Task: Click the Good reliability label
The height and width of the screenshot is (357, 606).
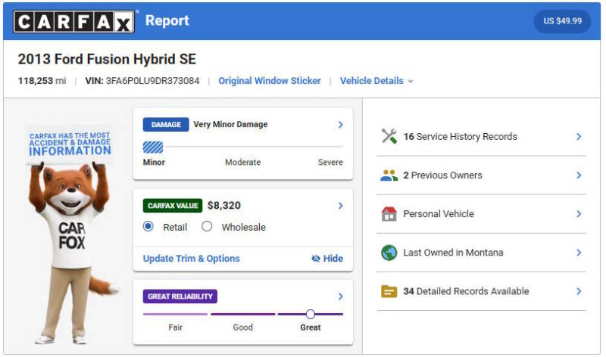Action: pyautogui.click(x=242, y=328)
